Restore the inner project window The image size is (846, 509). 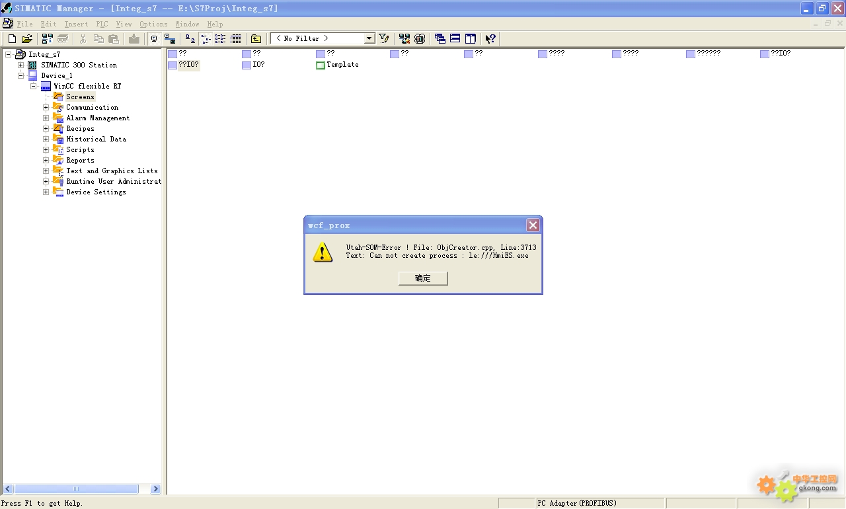coord(827,24)
